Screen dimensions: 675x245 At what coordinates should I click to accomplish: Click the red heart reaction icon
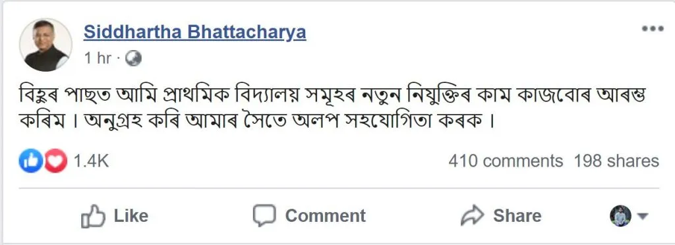pyautogui.click(x=55, y=161)
